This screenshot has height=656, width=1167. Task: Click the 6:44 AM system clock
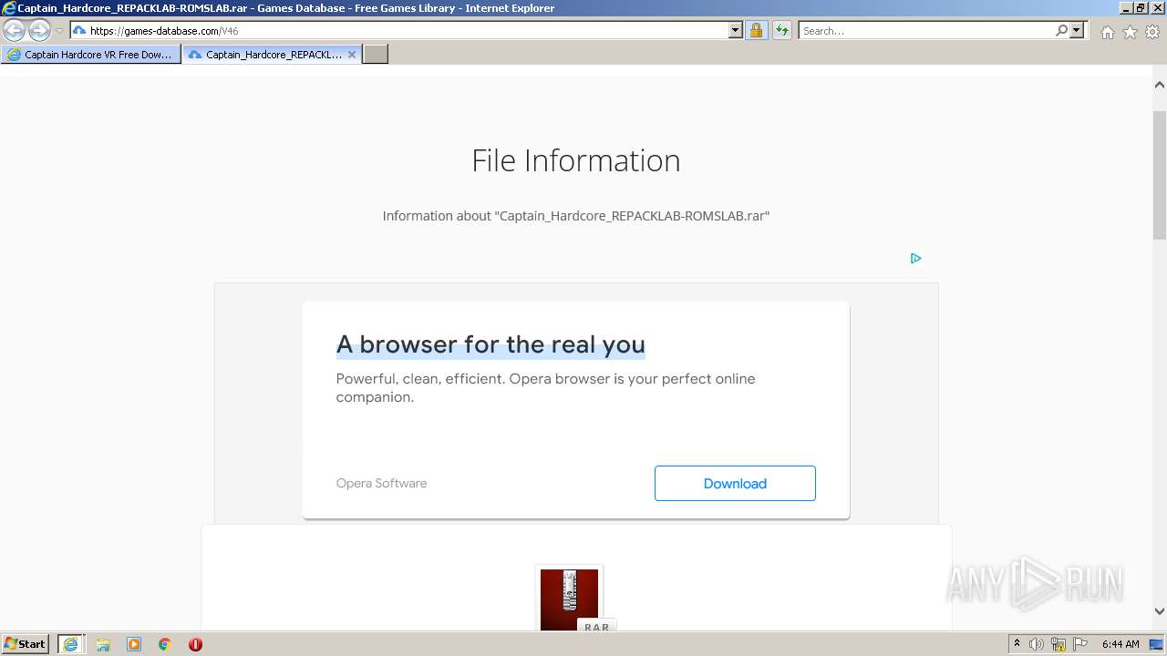click(x=1121, y=644)
